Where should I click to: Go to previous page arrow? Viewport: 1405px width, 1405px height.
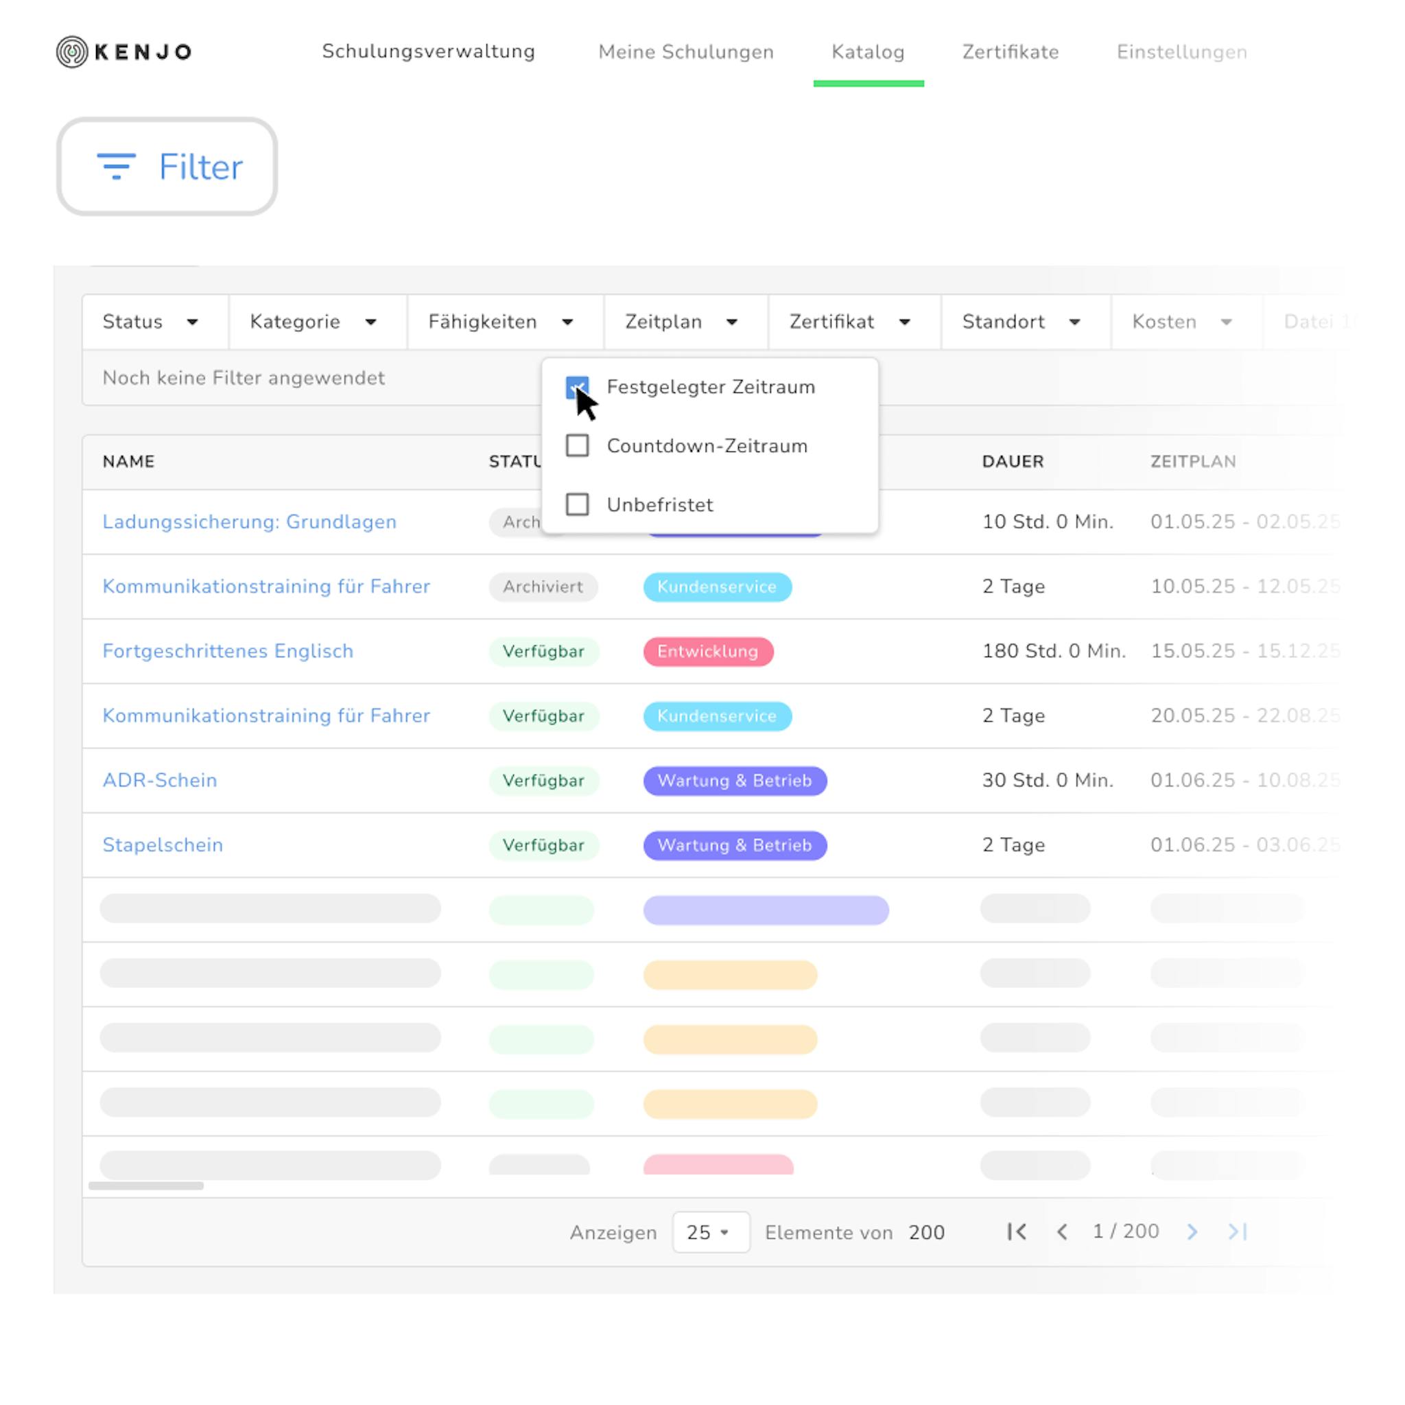(x=1062, y=1231)
